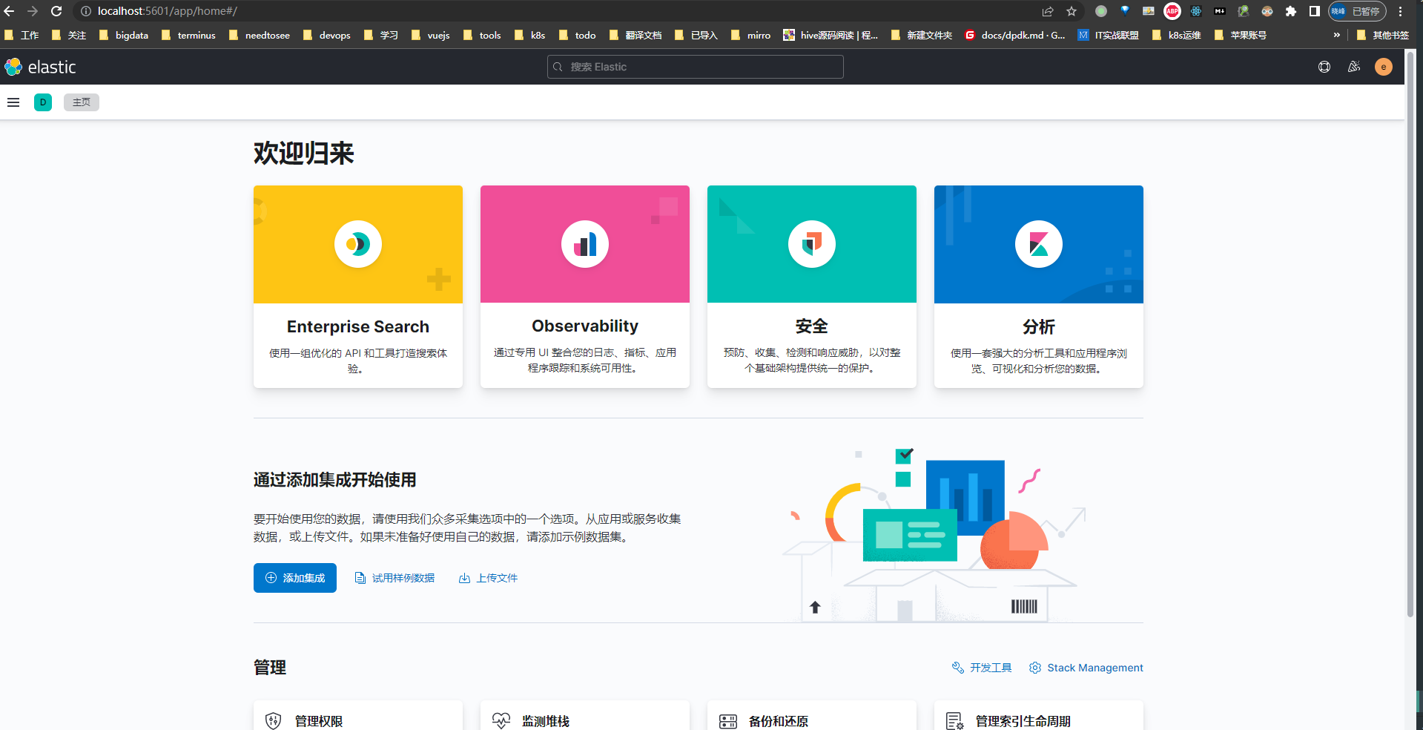Open the 分析 Kibana card icon

[x=1039, y=244]
